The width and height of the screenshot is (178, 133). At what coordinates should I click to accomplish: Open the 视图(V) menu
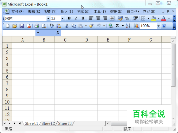pos(50,12)
